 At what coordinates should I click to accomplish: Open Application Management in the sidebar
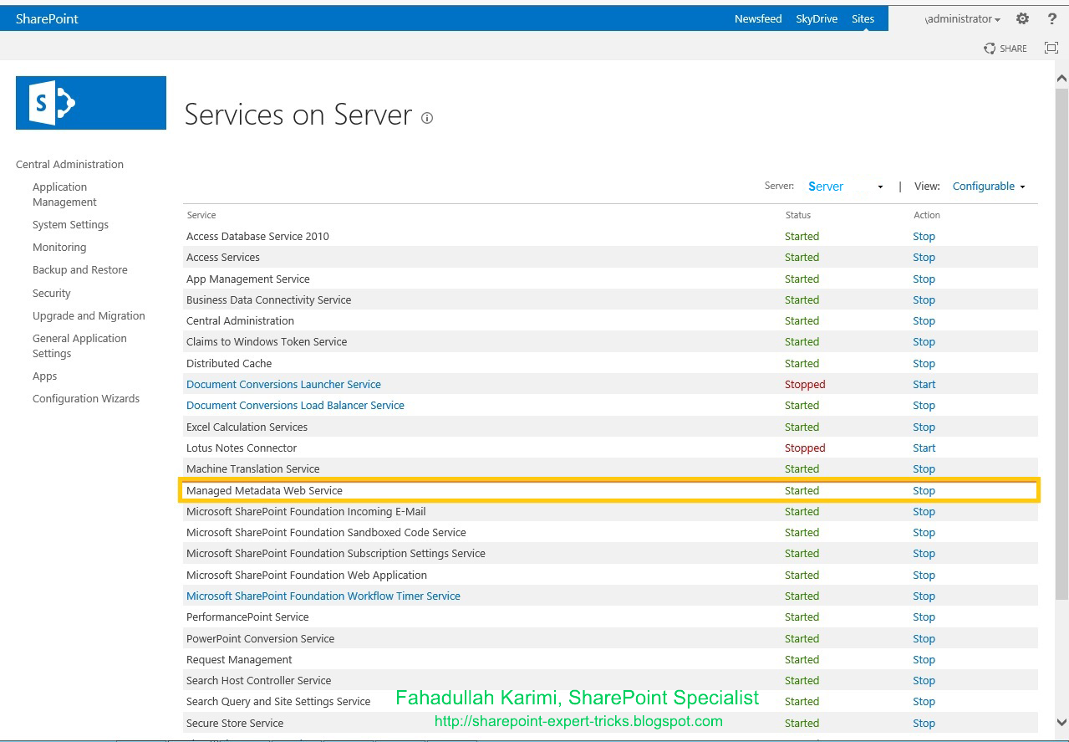[x=64, y=194]
